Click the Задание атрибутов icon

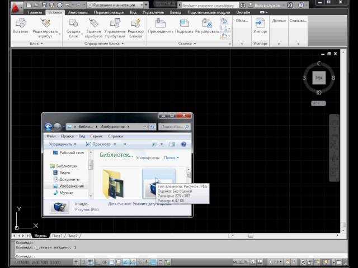(93, 23)
